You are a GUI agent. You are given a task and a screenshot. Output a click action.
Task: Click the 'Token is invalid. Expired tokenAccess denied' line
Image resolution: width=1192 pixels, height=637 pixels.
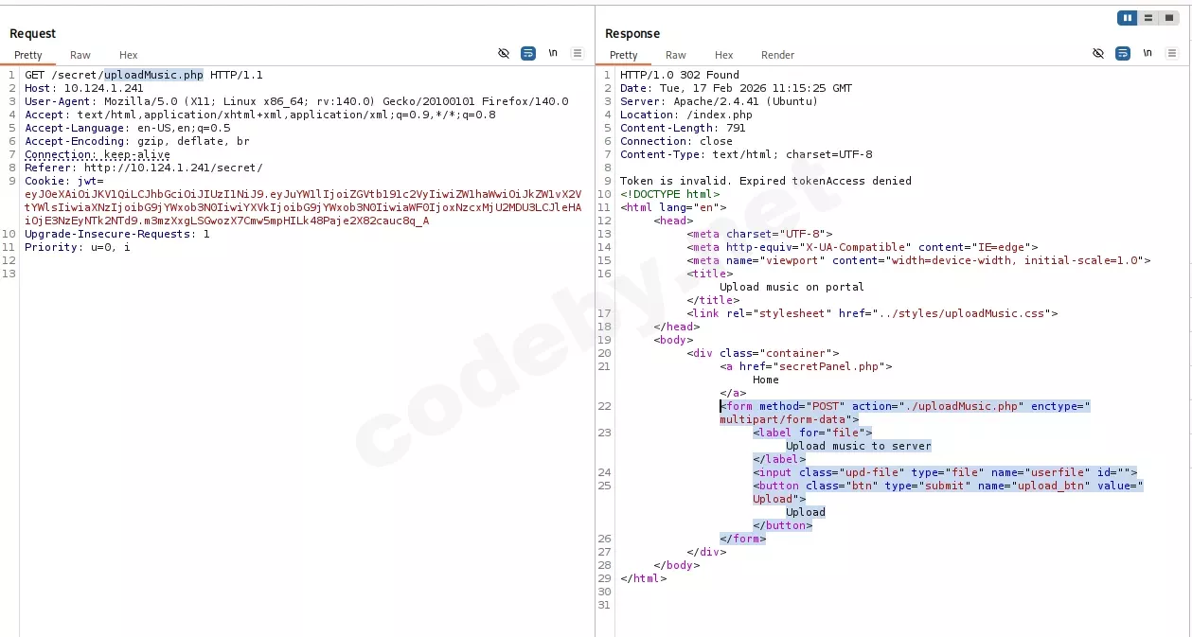click(766, 181)
